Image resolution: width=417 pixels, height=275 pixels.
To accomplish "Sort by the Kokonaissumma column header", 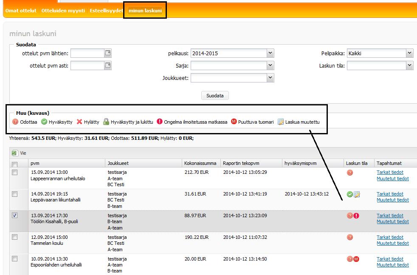I will point(201,163).
